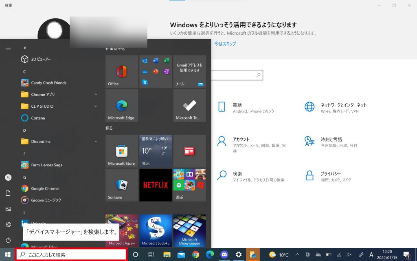Jump to letter G section header
This screenshot has width=417, height=261.
pos(24,177)
